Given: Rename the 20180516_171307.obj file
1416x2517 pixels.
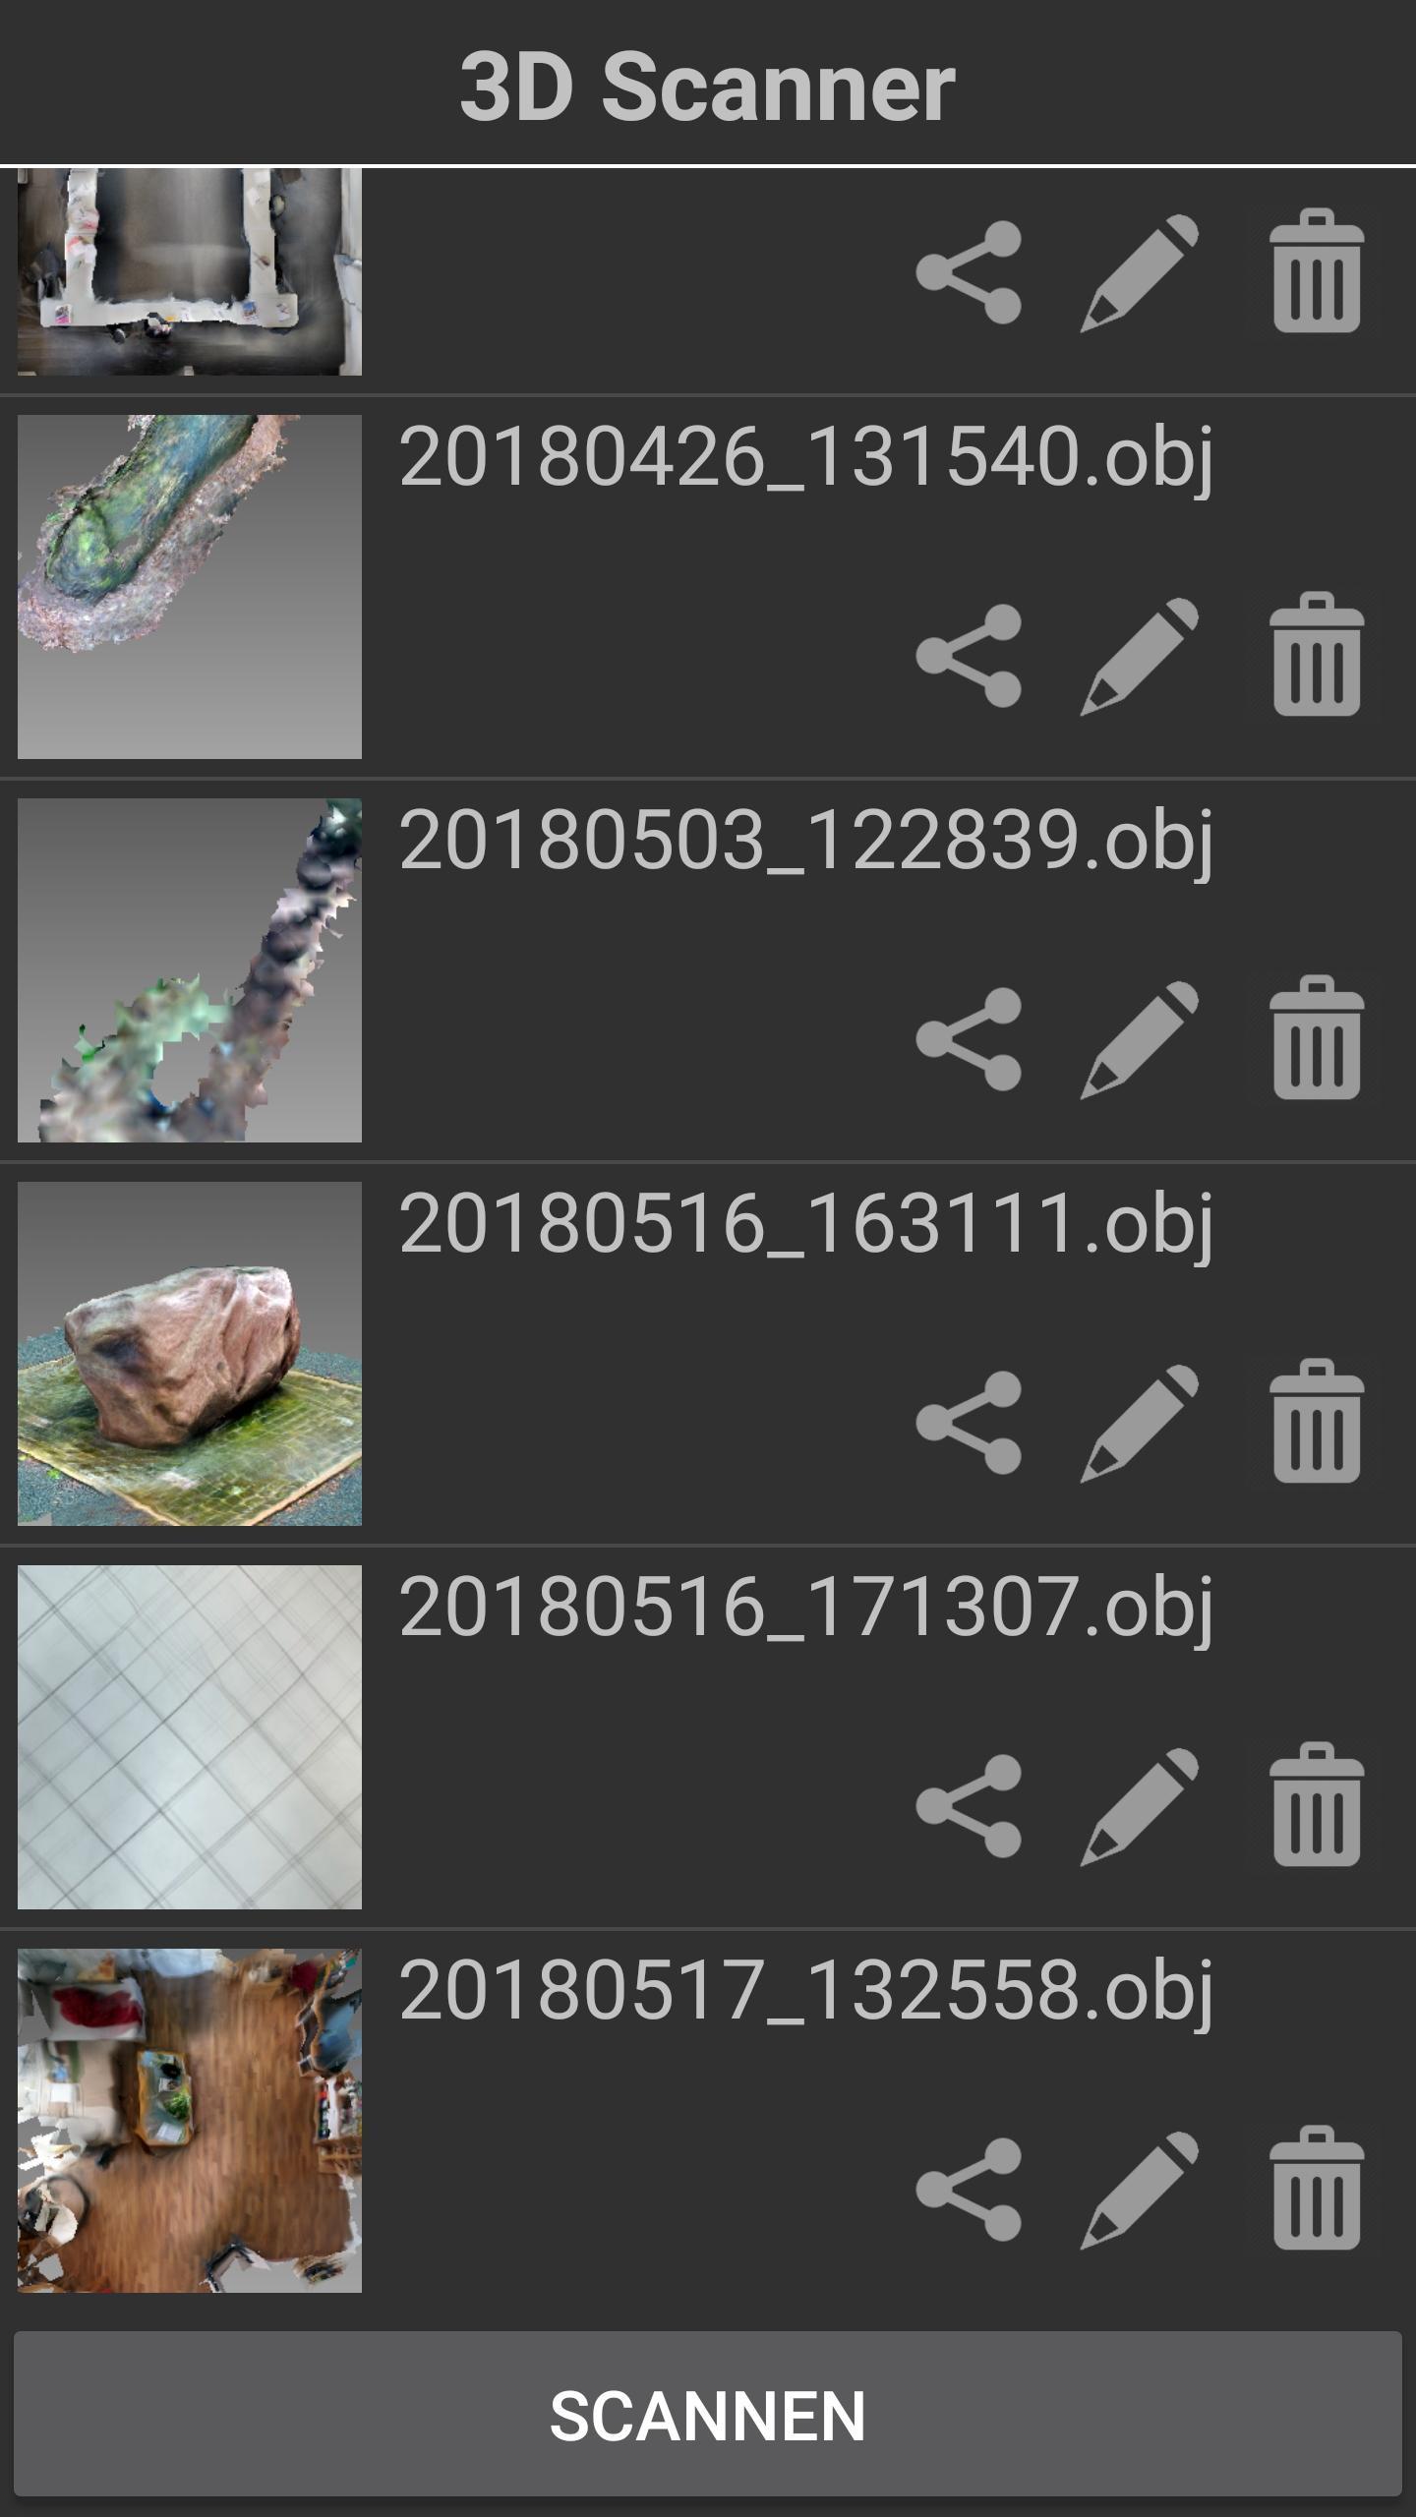Looking at the screenshot, I should (1140, 1806).
